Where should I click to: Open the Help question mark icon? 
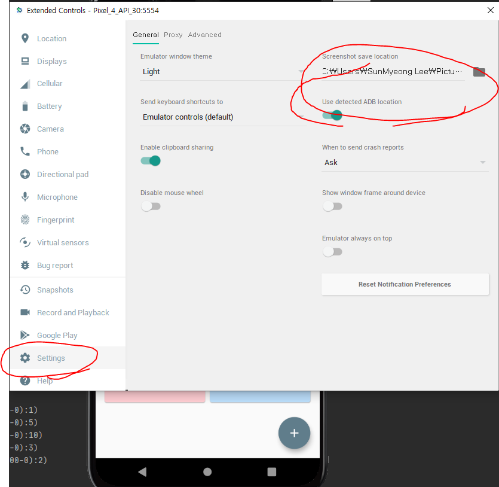[x=25, y=381]
